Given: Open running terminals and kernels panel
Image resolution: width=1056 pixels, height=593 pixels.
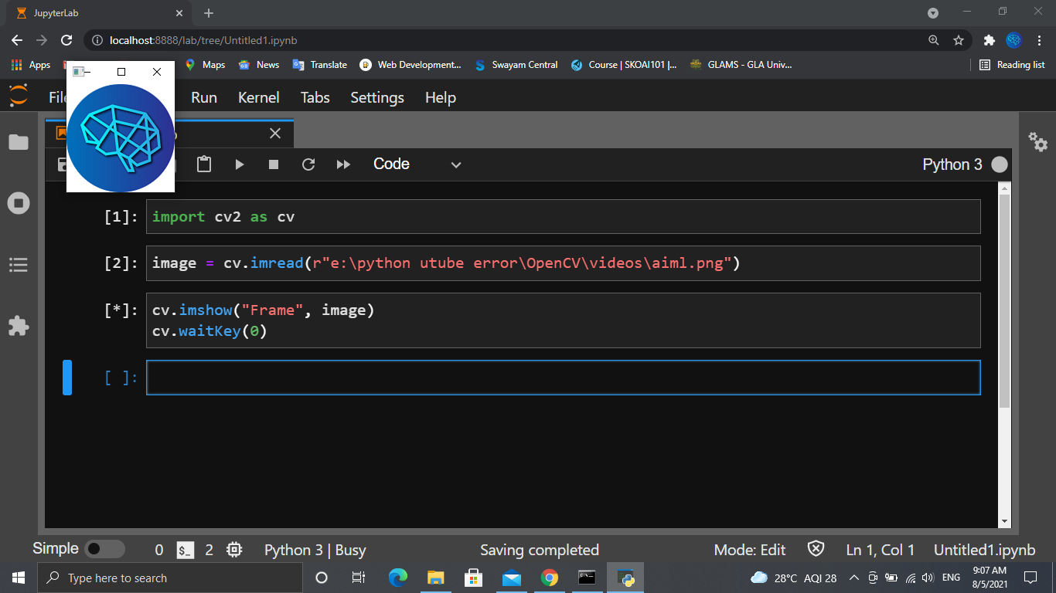Looking at the screenshot, I should point(19,202).
